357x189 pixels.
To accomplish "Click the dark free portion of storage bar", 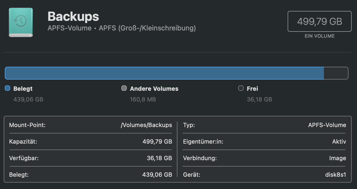I will [x=336, y=73].
